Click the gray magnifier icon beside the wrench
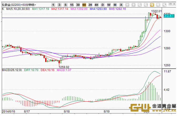Image resolution: width=181 pixels, height=116 pixels. (158, 5)
